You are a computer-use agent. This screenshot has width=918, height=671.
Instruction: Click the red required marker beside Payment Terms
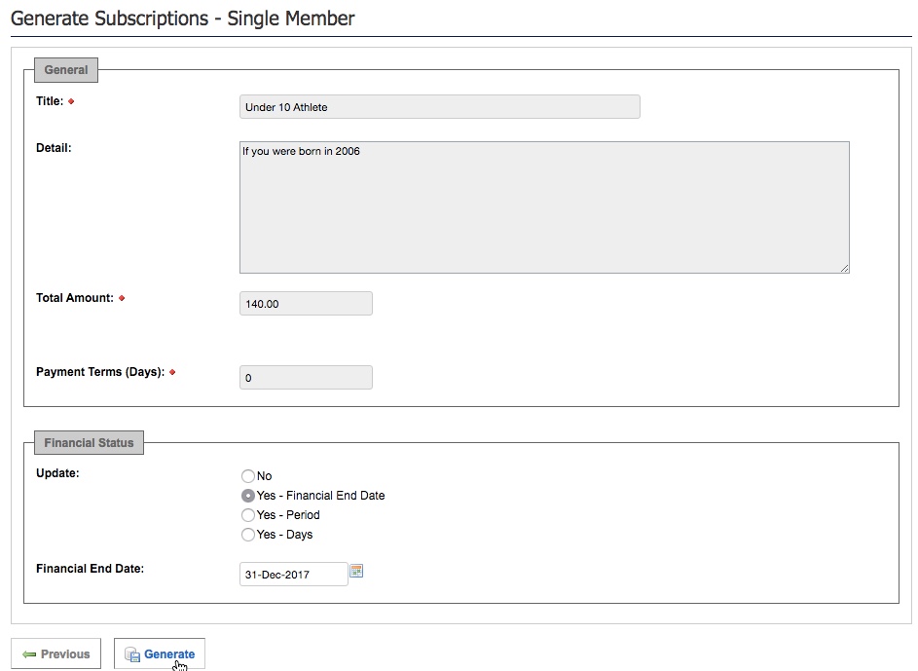point(172,372)
